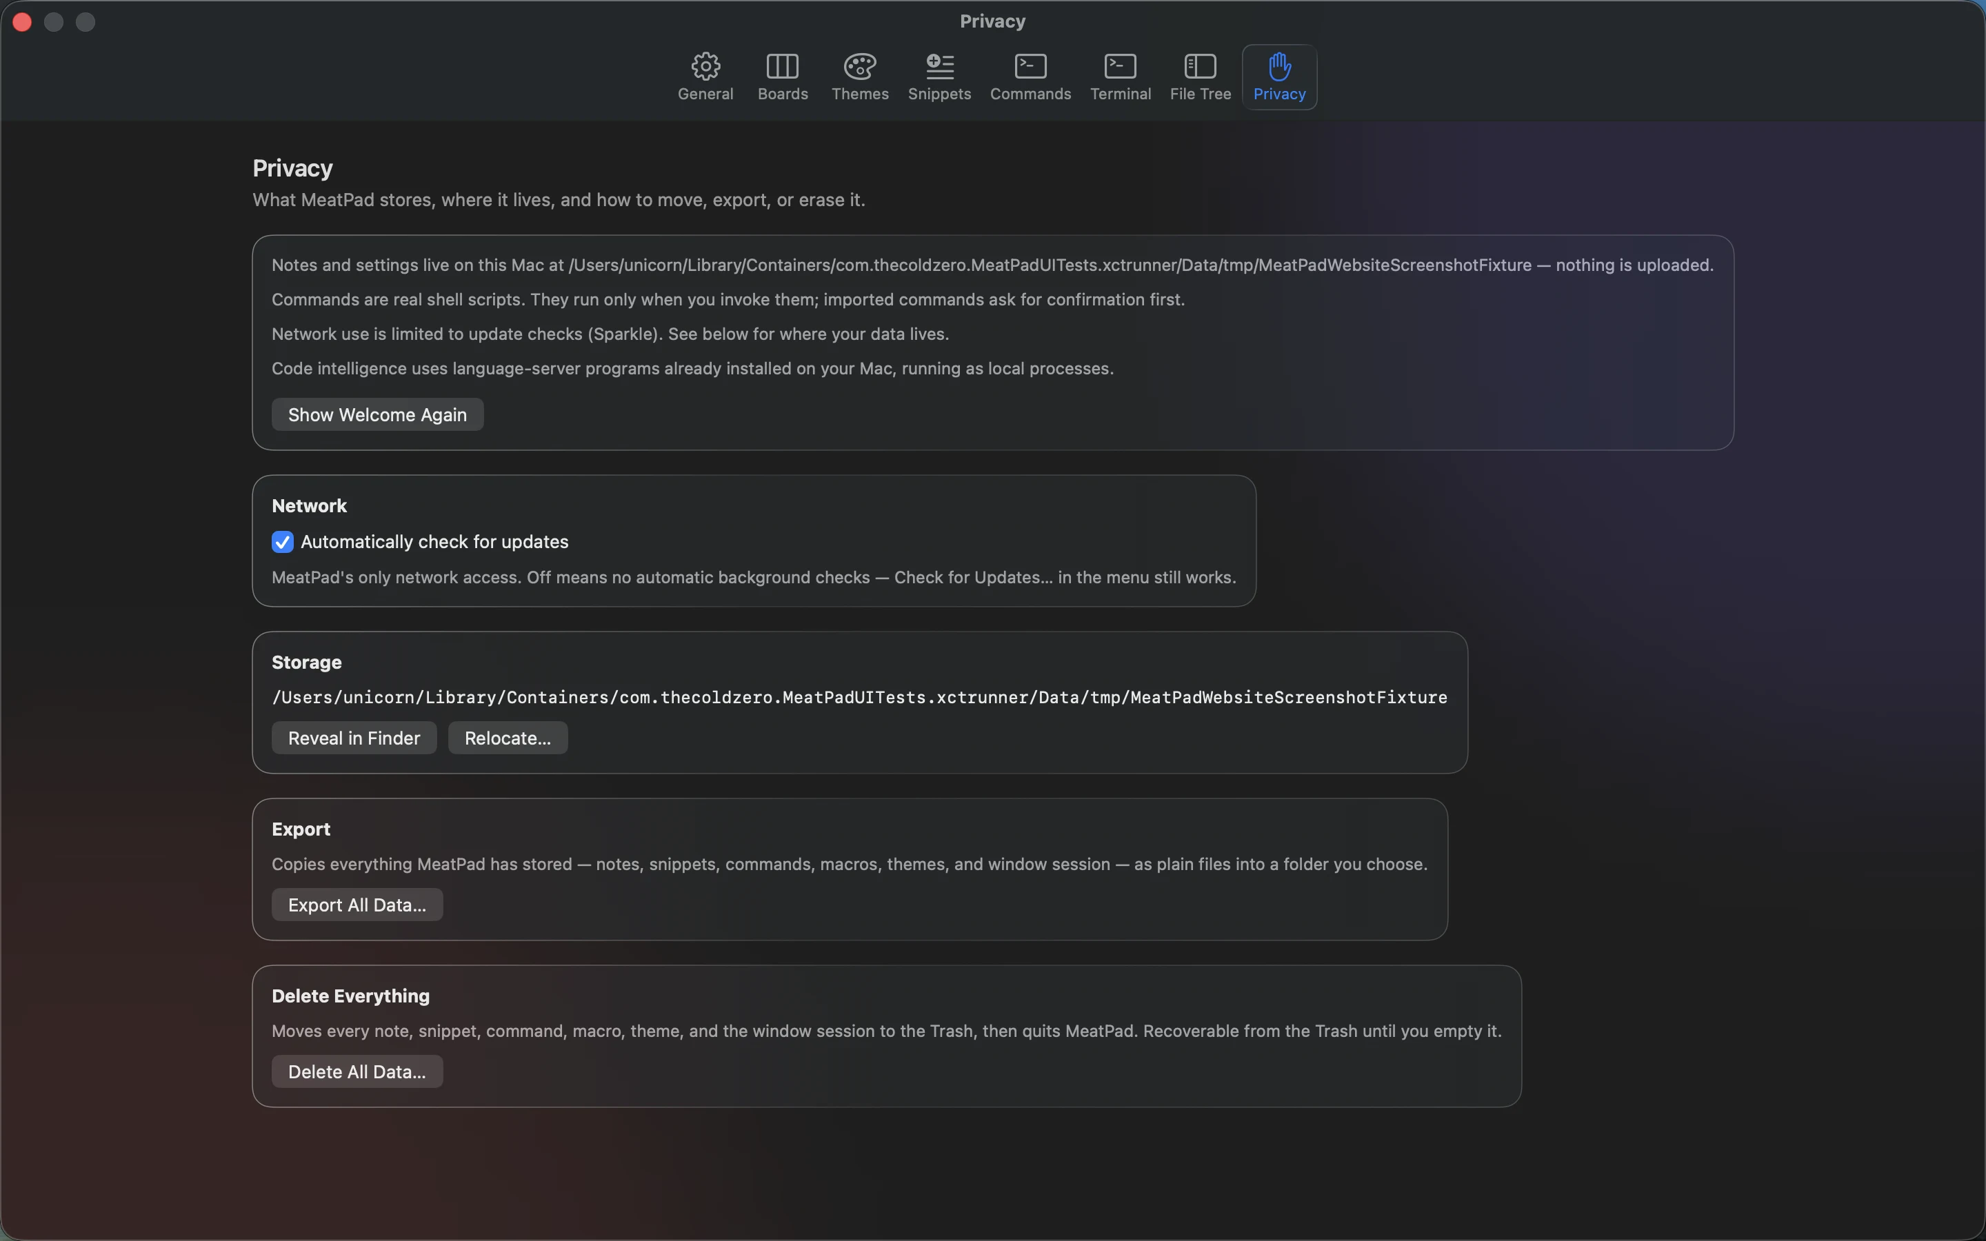The width and height of the screenshot is (1986, 1241).
Task: Click 'MeatPad's only network access' description
Action: (753, 577)
